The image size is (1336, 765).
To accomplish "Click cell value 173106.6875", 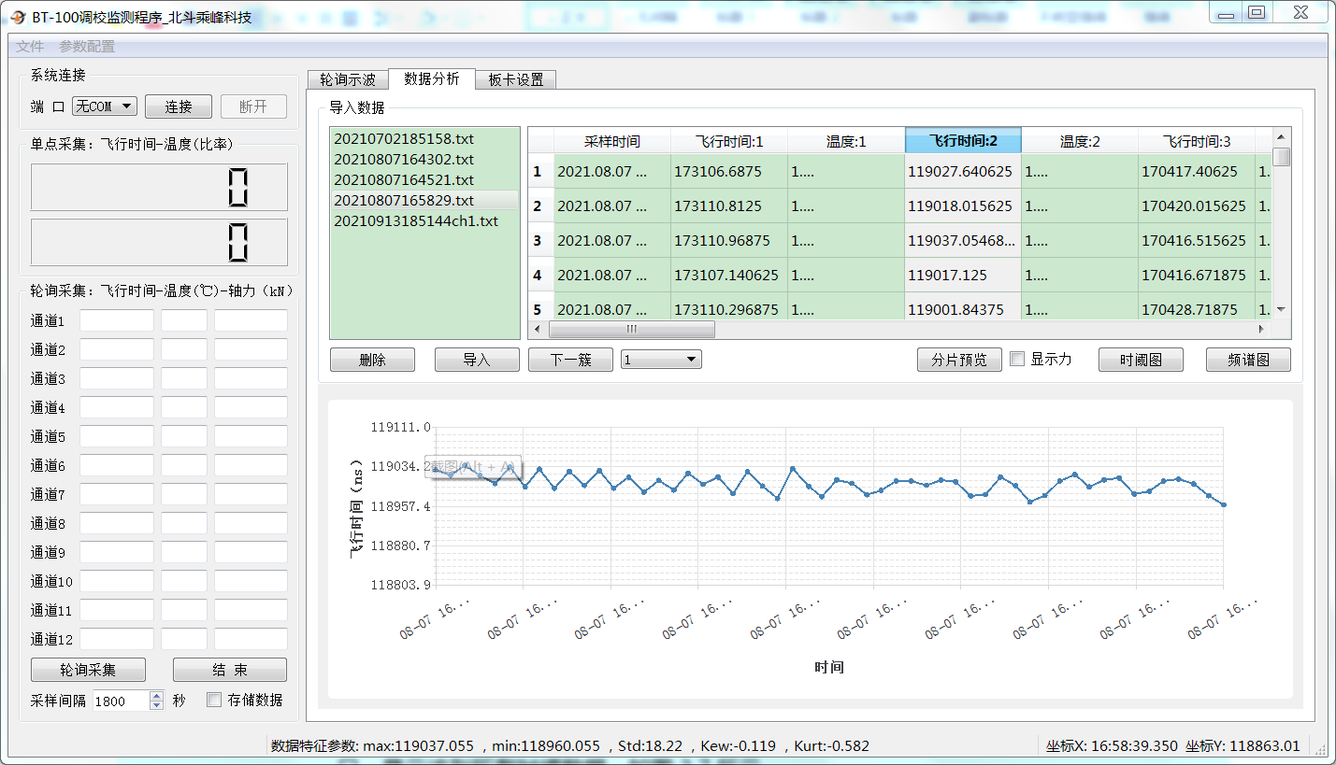I will point(729,172).
